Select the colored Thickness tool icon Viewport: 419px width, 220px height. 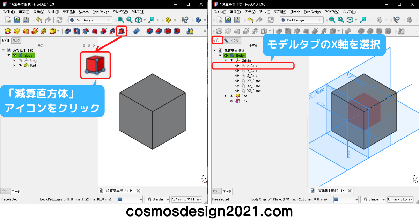(177, 31)
